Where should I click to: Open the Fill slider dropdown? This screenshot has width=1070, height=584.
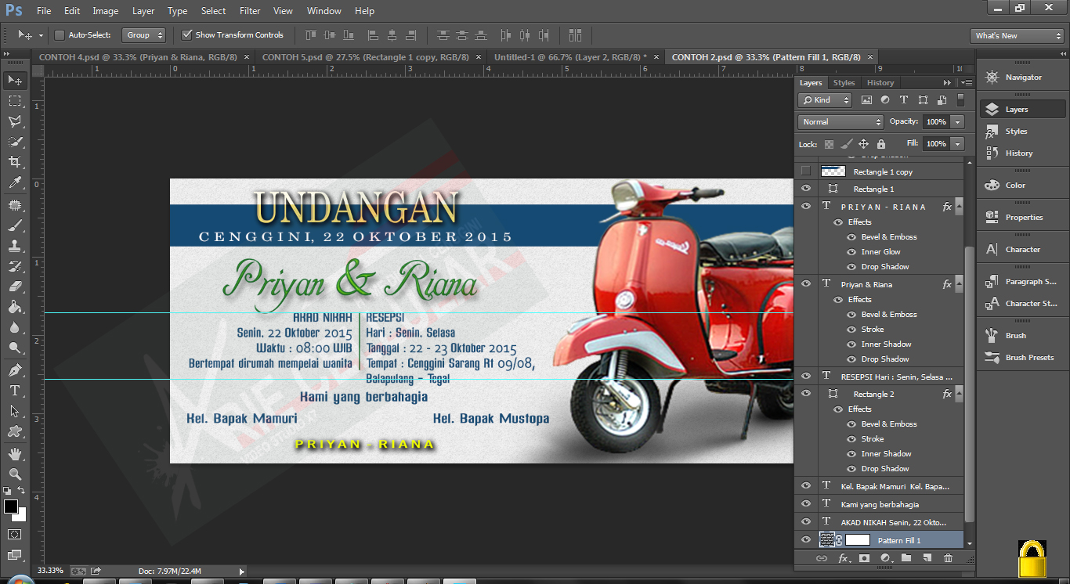click(x=957, y=144)
